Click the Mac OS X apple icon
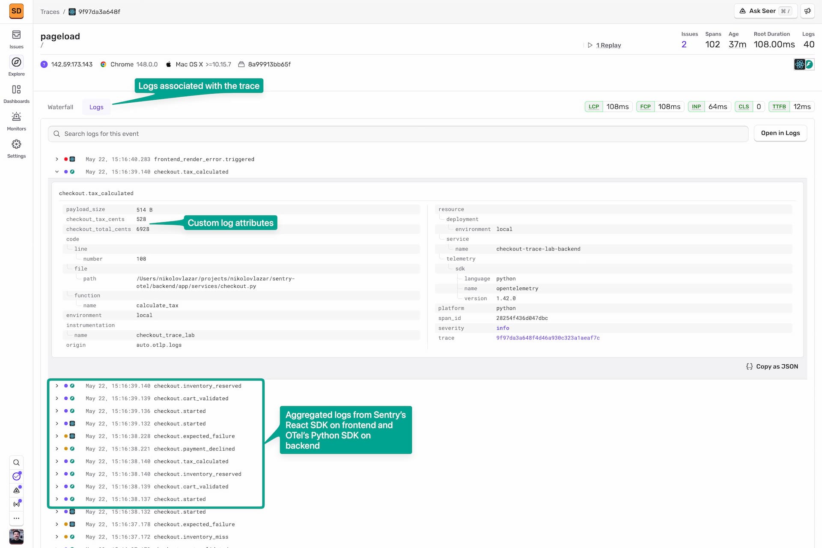Viewport: 822px width, 548px height. point(168,64)
